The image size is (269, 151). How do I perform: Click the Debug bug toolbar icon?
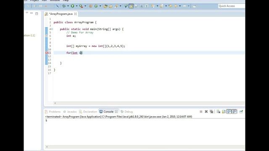64,6
